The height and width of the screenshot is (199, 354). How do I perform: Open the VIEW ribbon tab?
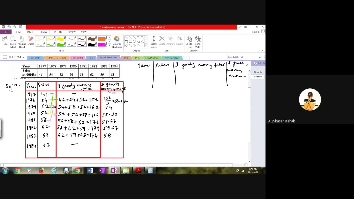(84, 32)
